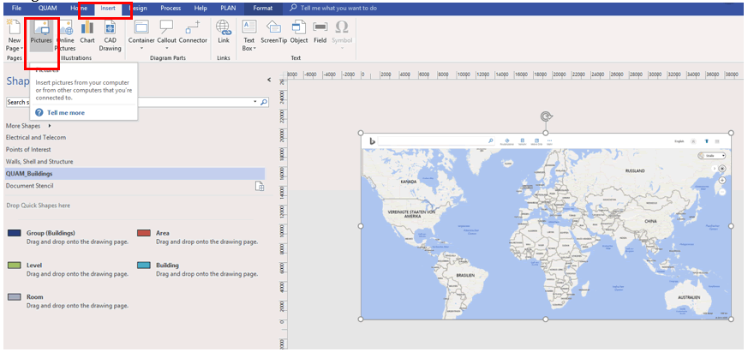Image resolution: width=748 pixels, height=352 pixels.
Task: Open the shape search options dropdown
Action: point(255,102)
